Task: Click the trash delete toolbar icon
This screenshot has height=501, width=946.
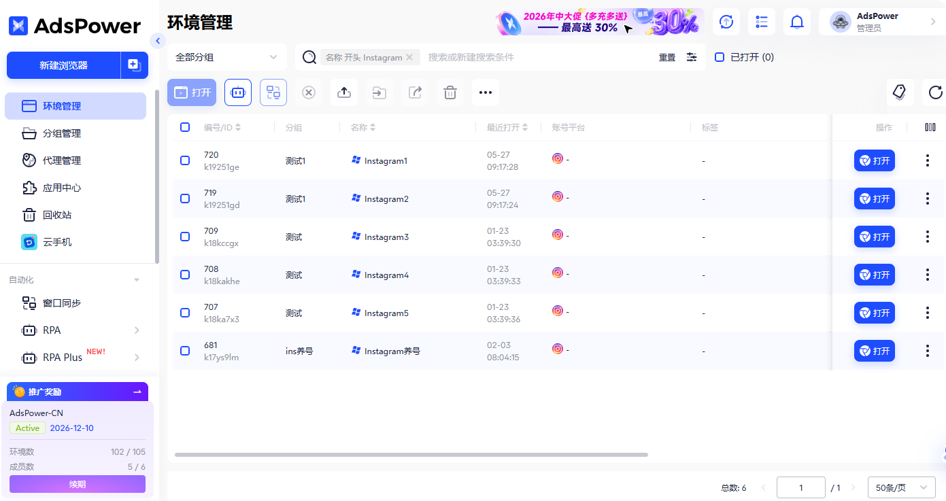Action: point(450,92)
